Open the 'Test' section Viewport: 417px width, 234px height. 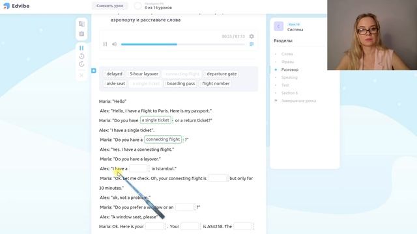pyautogui.click(x=285, y=85)
